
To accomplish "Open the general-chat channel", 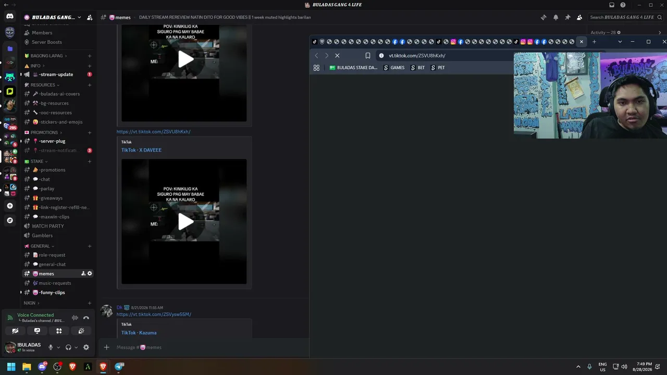I will [58, 265].
